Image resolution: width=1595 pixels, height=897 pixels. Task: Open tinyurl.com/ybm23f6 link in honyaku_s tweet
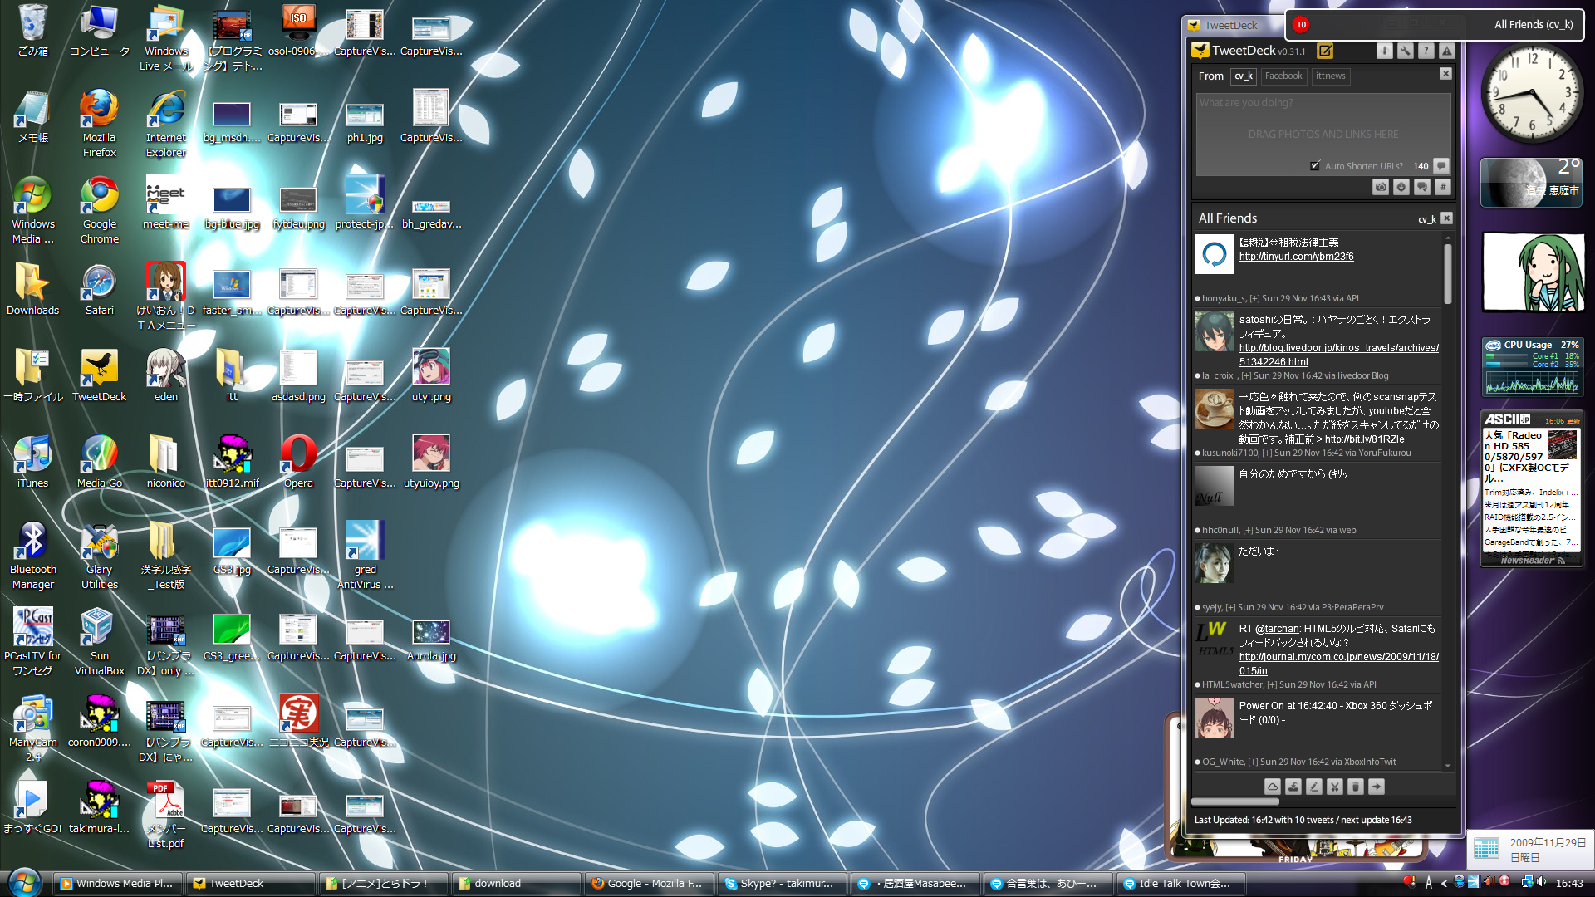tap(1296, 257)
